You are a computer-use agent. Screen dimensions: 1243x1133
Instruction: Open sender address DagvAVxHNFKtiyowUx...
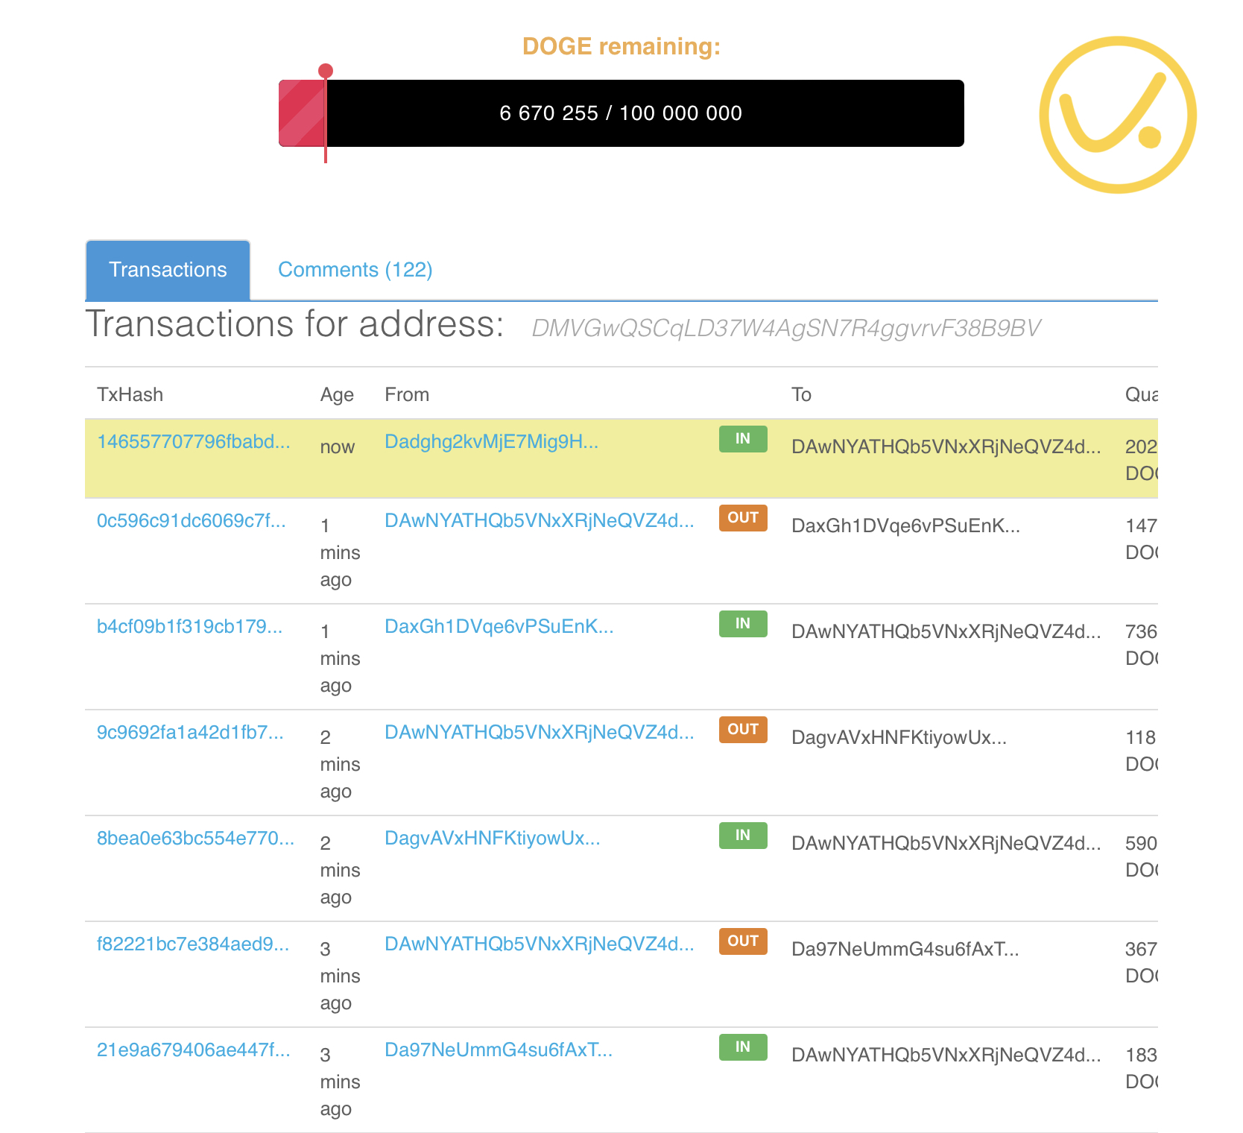[x=493, y=838]
